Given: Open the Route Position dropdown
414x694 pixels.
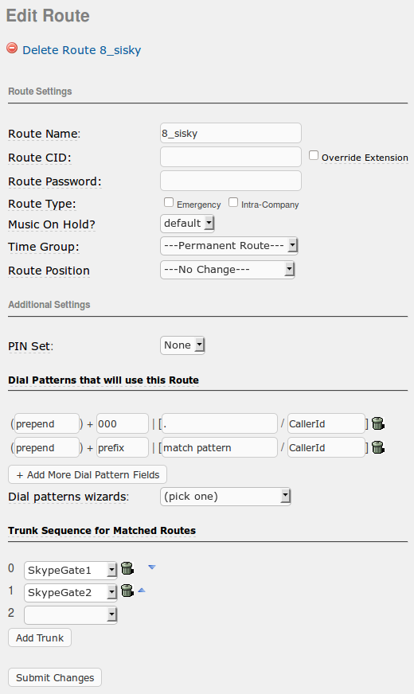Looking at the screenshot, I should pyautogui.click(x=228, y=270).
